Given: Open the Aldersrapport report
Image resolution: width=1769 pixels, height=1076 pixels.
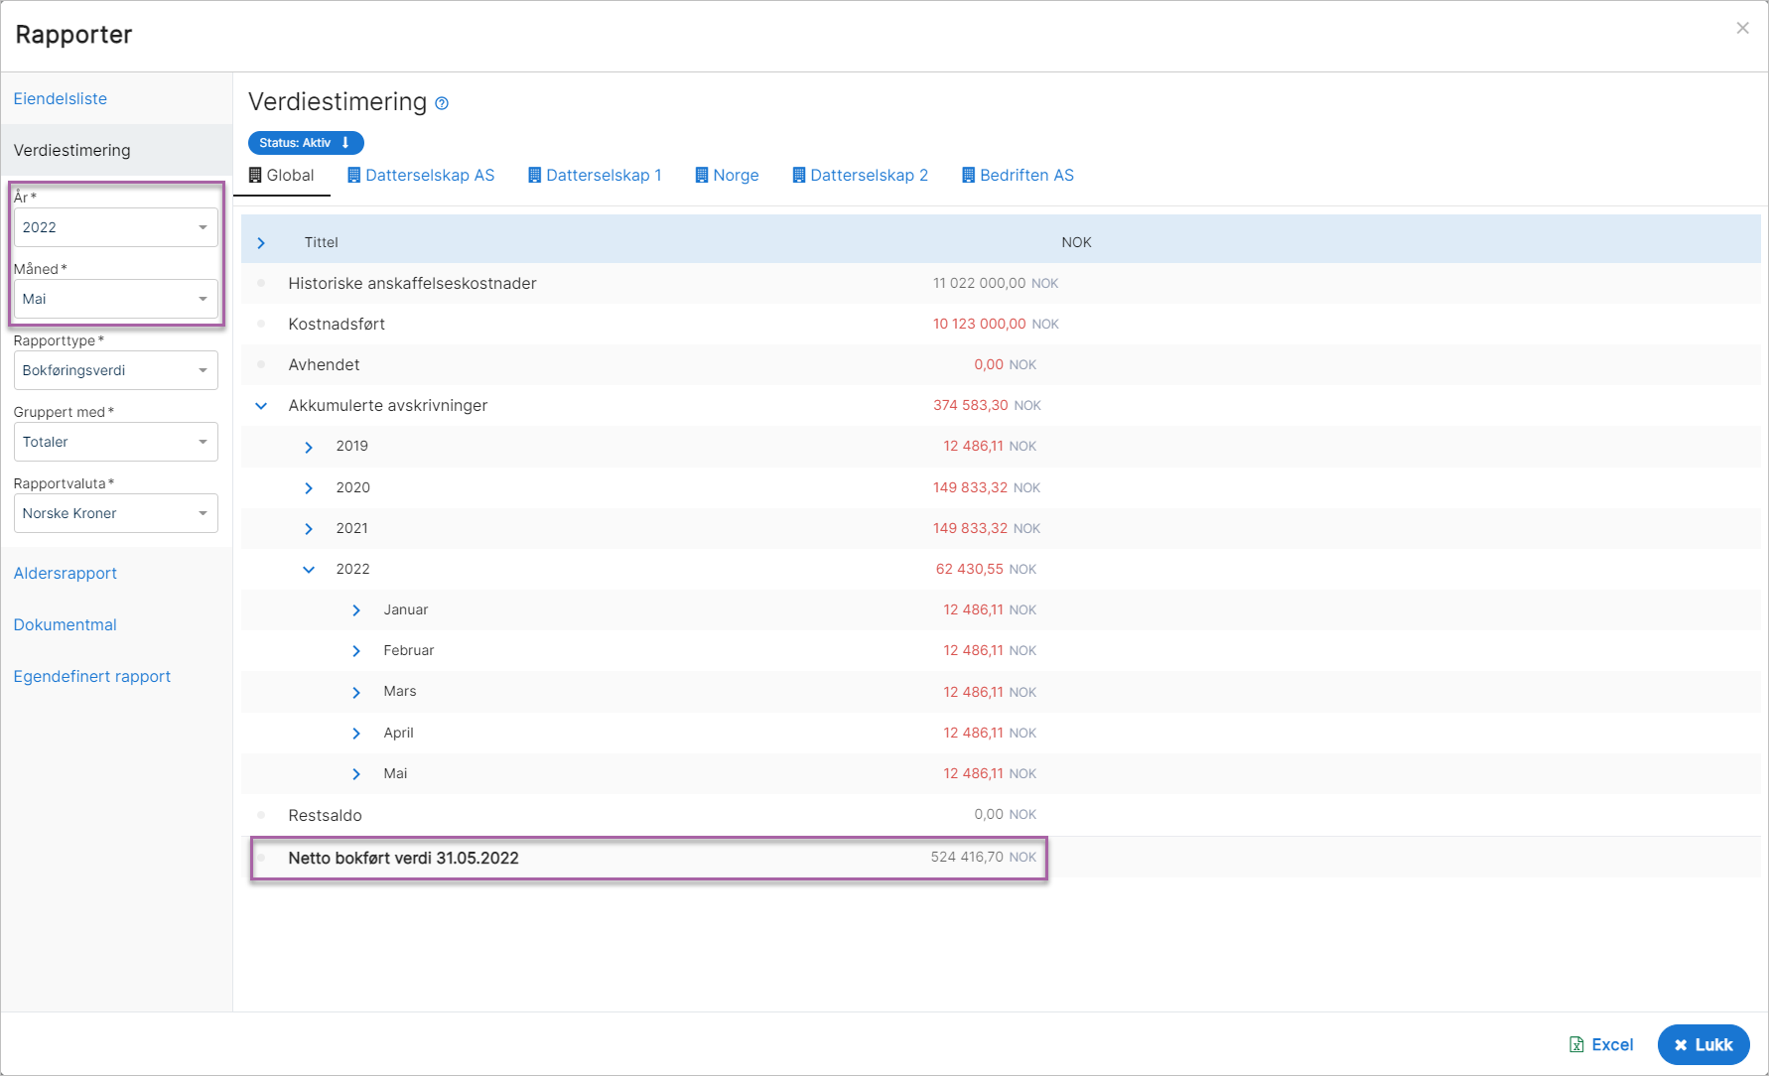Looking at the screenshot, I should 66,573.
